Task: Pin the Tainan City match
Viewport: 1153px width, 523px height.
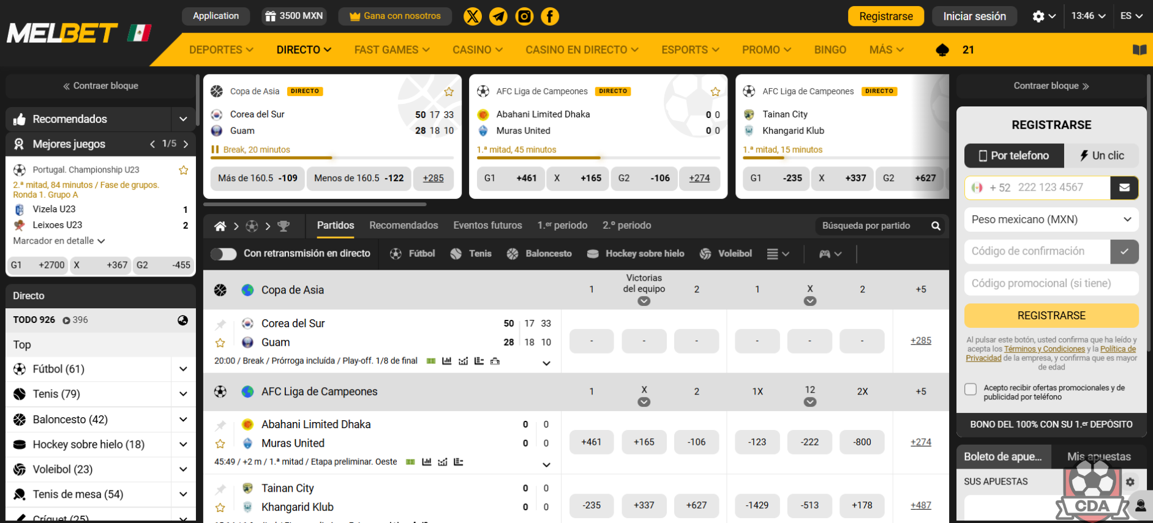Action: (220, 489)
